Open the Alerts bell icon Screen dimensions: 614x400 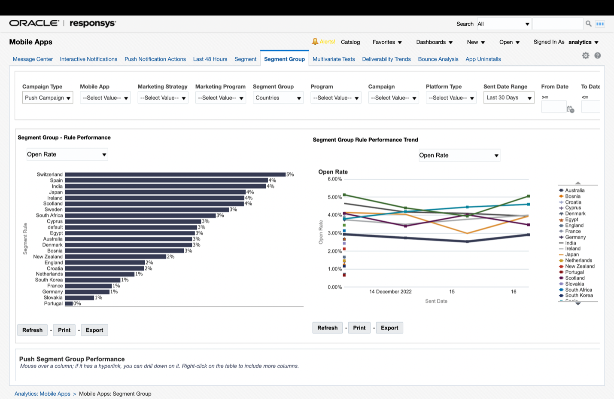(x=315, y=42)
